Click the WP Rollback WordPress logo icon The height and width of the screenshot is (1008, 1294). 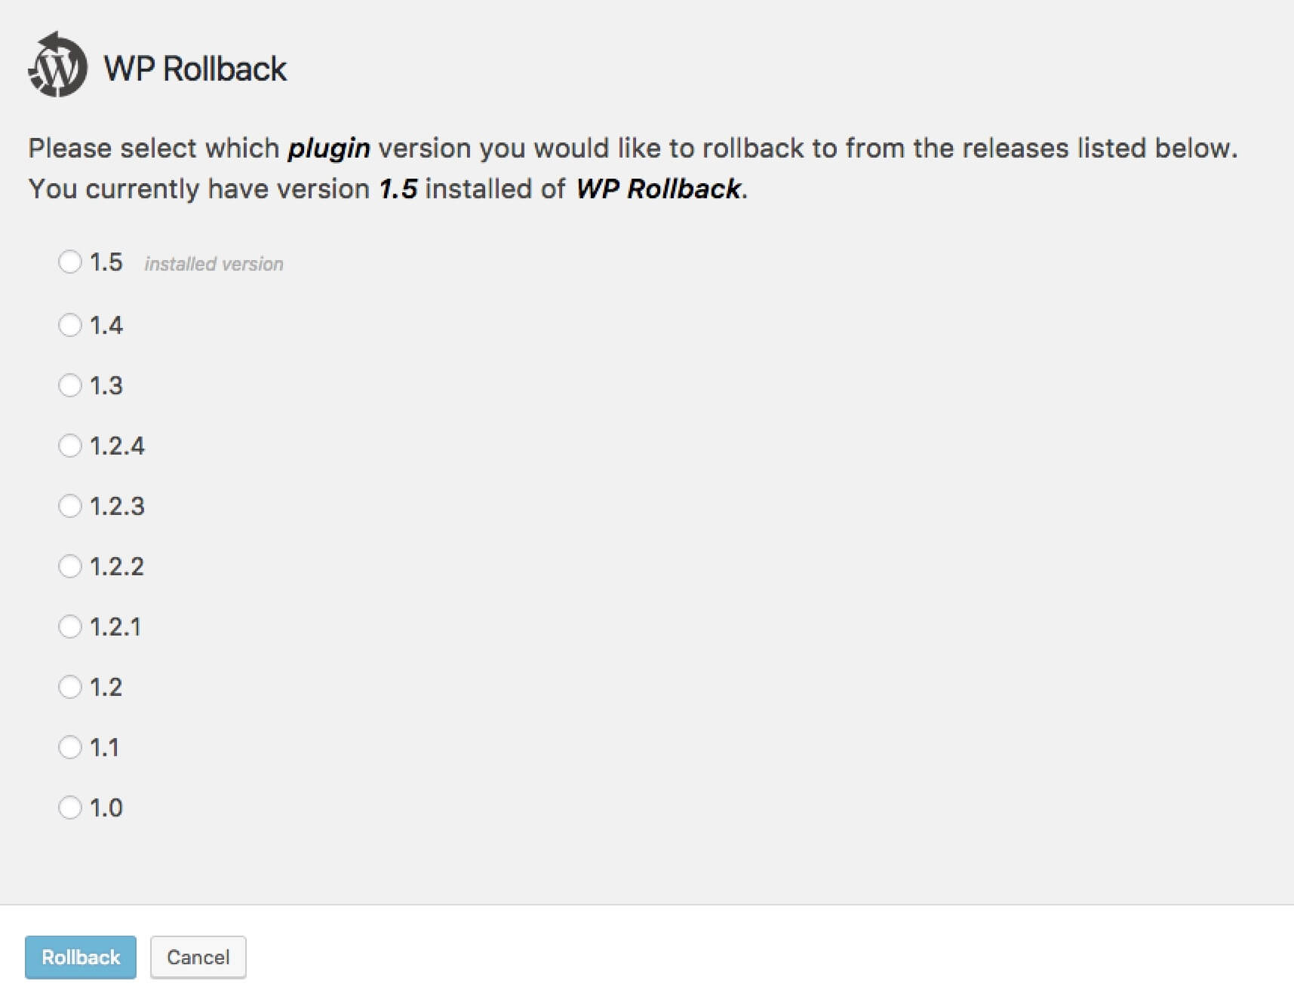[x=57, y=65]
